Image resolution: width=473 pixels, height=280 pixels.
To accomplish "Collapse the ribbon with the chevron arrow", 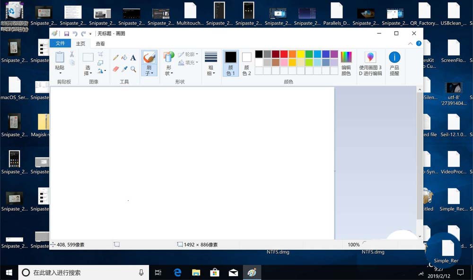I will click(x=411, y=43).
